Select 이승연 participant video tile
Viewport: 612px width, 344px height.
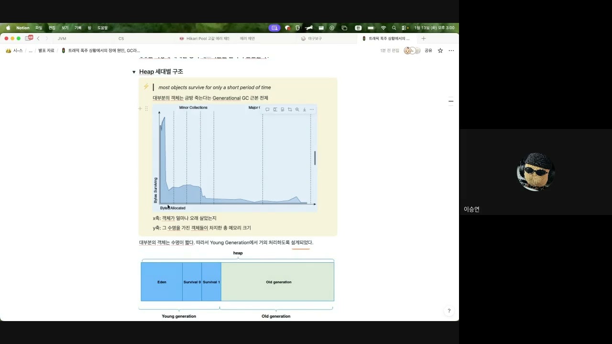point(535,172)
